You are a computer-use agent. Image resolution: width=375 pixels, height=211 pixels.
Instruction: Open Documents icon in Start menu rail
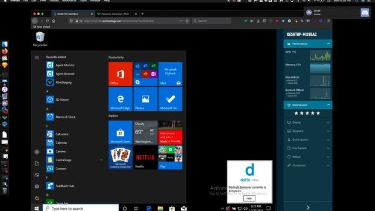point(37,164)
